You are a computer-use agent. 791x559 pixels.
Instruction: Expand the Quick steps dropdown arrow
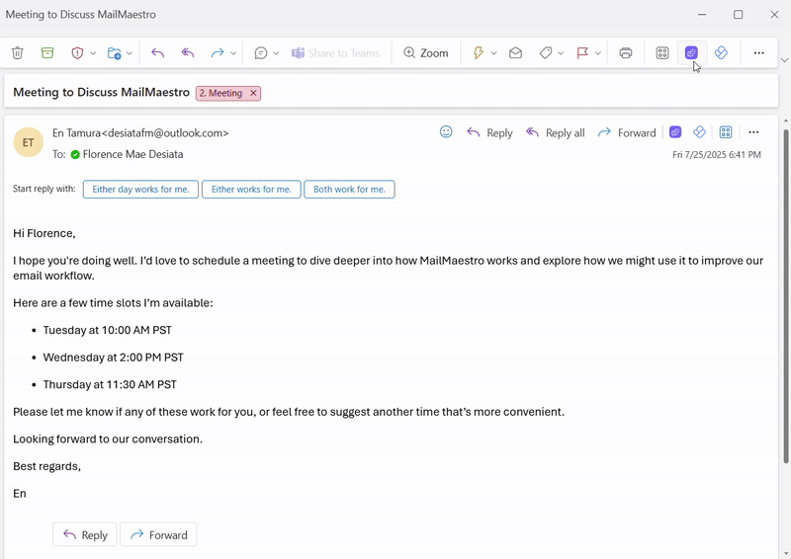pyautogui.click(x=493, y=53)
